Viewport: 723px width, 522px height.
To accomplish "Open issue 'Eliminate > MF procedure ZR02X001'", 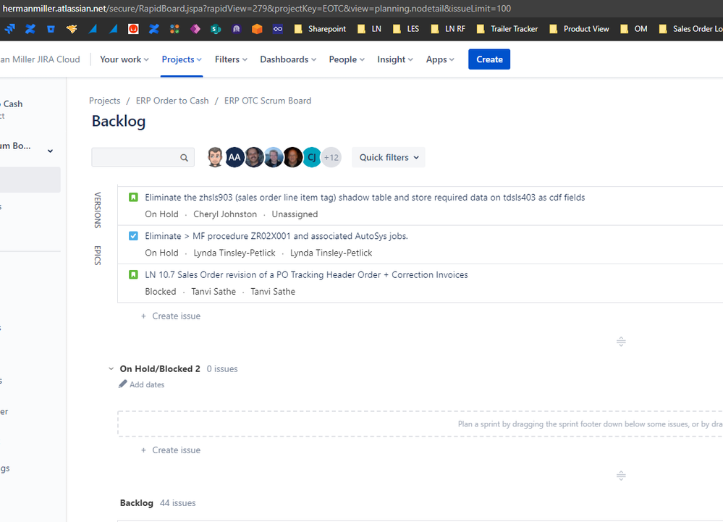I will tap(276, 236).
